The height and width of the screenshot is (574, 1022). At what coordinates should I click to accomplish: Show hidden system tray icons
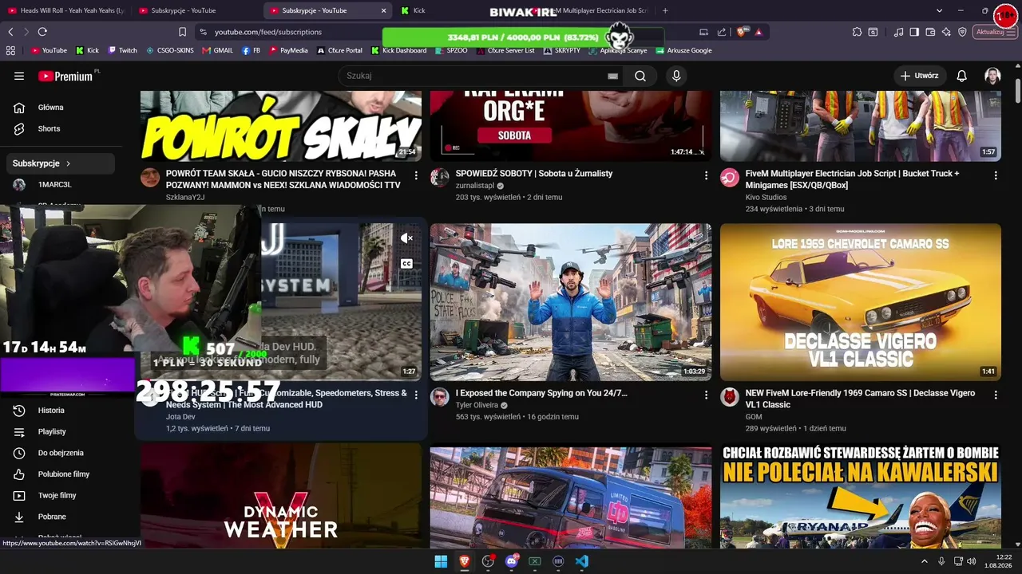pyautogui.click(x=925, y=561)
